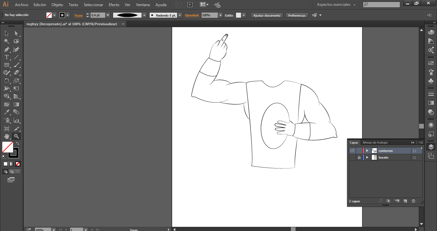
Task: Open the Opacidad percentage dropdown
Action: tap(220, 15)
